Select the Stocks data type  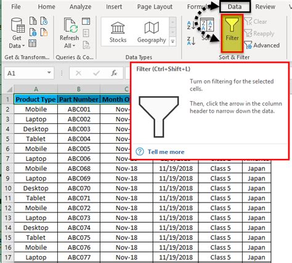click(x=118, y=32)
